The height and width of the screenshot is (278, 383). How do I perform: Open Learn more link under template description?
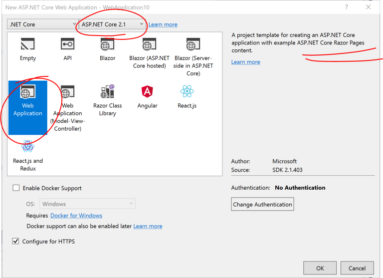(246, 62)
